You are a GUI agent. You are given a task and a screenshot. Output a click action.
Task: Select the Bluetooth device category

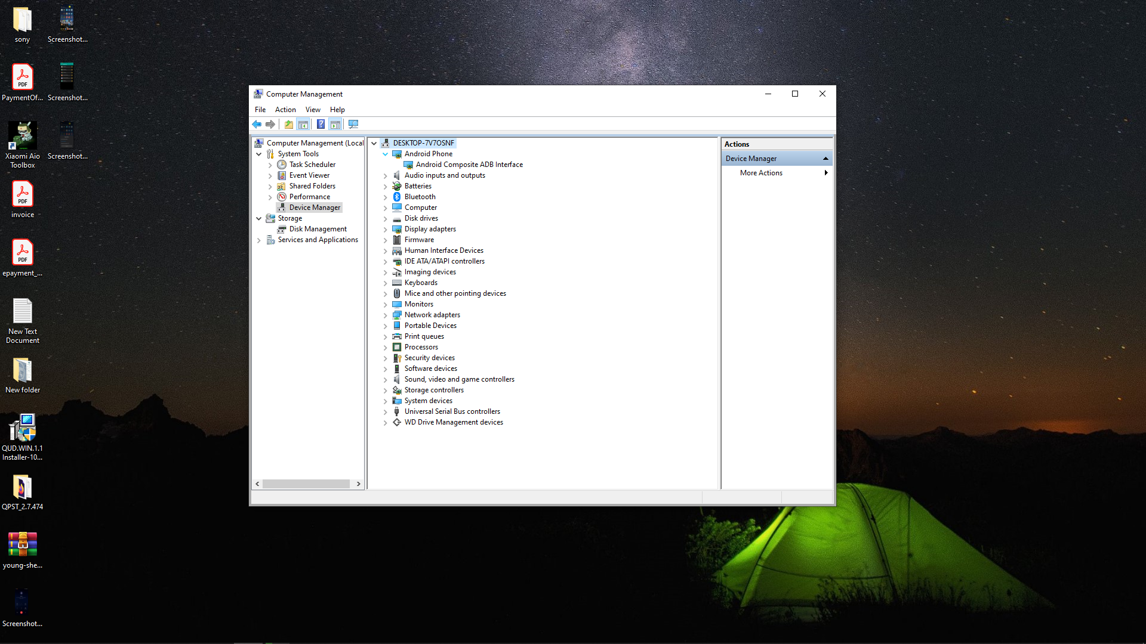420,197
